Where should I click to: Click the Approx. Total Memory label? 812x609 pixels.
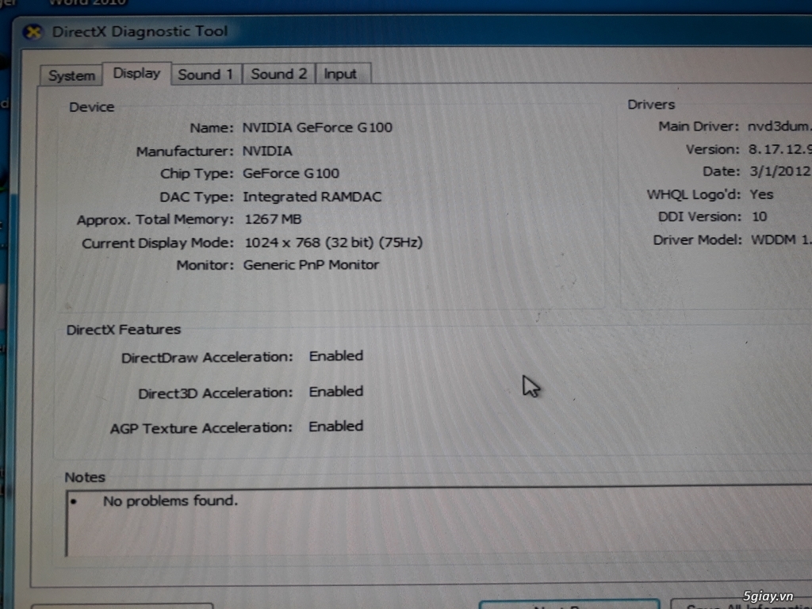coord(155,220)
